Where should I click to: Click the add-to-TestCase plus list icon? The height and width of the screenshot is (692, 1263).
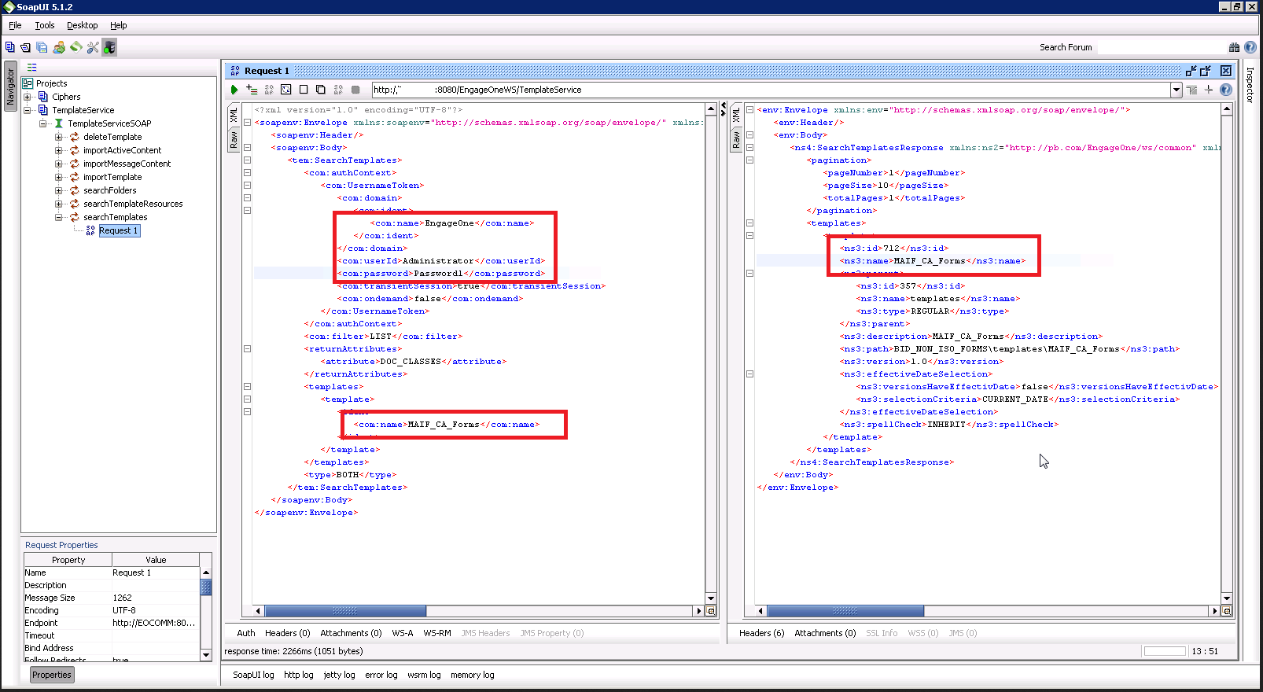[x=252, y=90]
